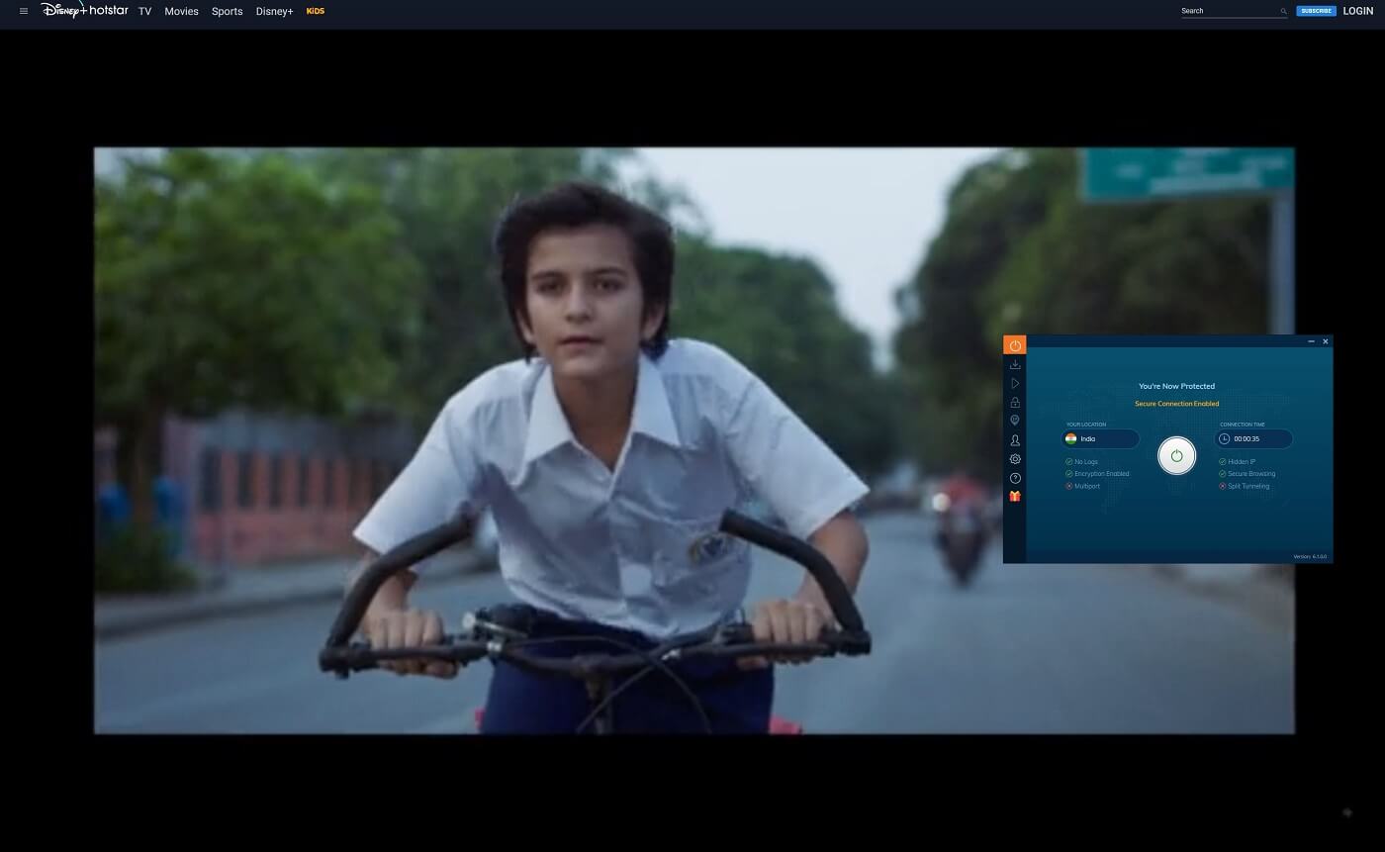Image resolution: width=1385 pixels, height=852 pixels.
Task: Click the LOGIN link
Action: tap(1358, 11)
